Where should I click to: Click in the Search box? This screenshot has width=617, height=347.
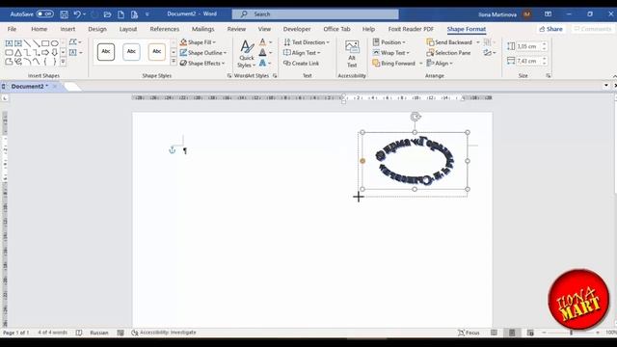click(315, 14)
